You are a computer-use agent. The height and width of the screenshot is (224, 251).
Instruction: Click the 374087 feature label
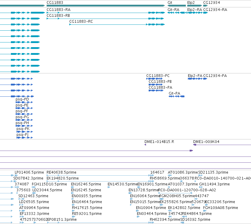tap(22, 184)
